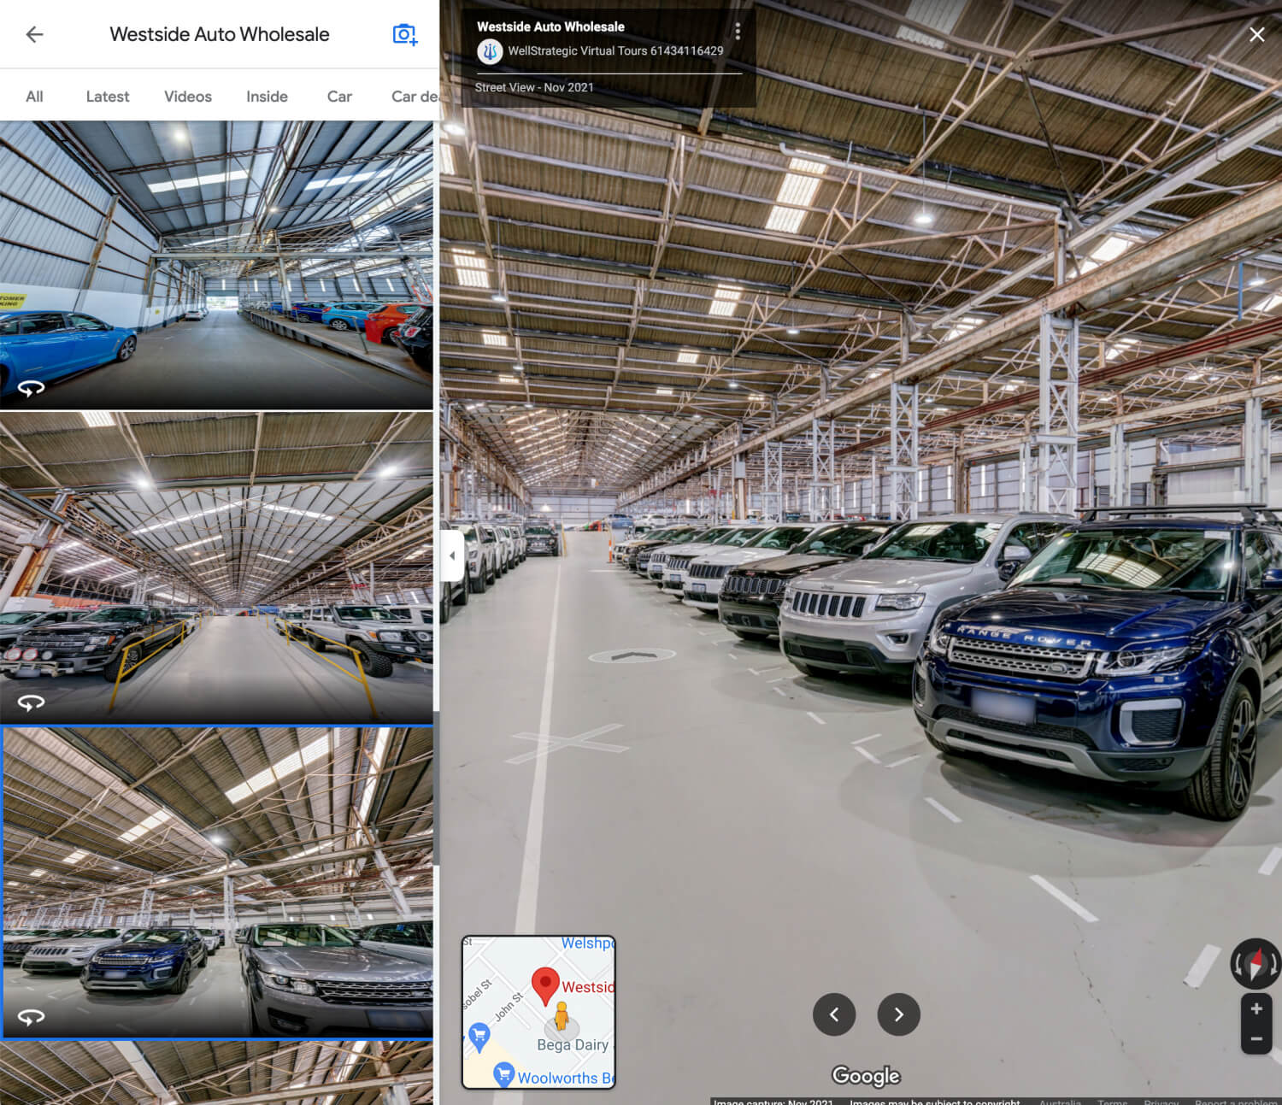Open the three-dot overflow menu on Street View
The width and height of the screenshot is (1282, 1105).
(738, 31)
